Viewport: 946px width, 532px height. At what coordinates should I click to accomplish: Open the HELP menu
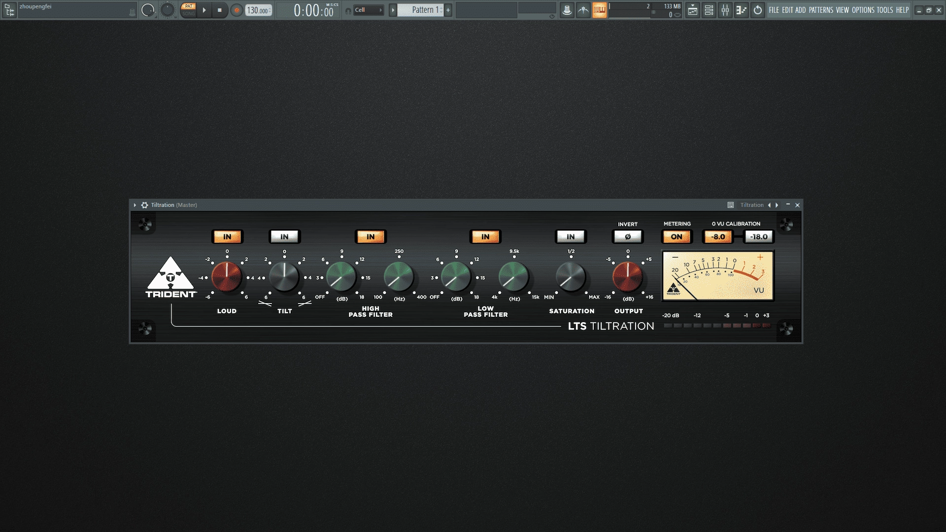coord(902,10)
